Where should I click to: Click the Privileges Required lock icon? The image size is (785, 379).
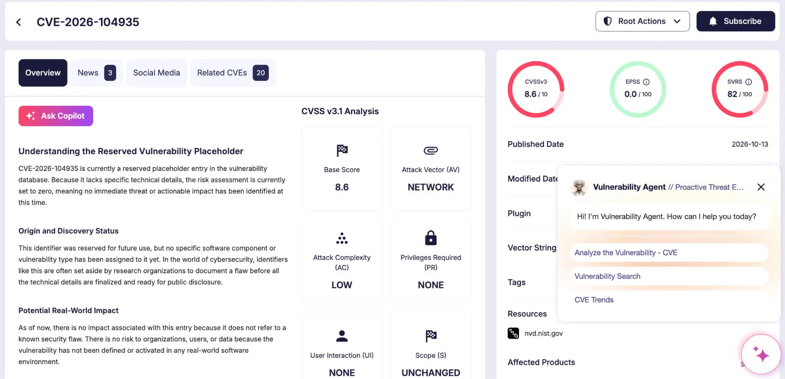(431, 238)
